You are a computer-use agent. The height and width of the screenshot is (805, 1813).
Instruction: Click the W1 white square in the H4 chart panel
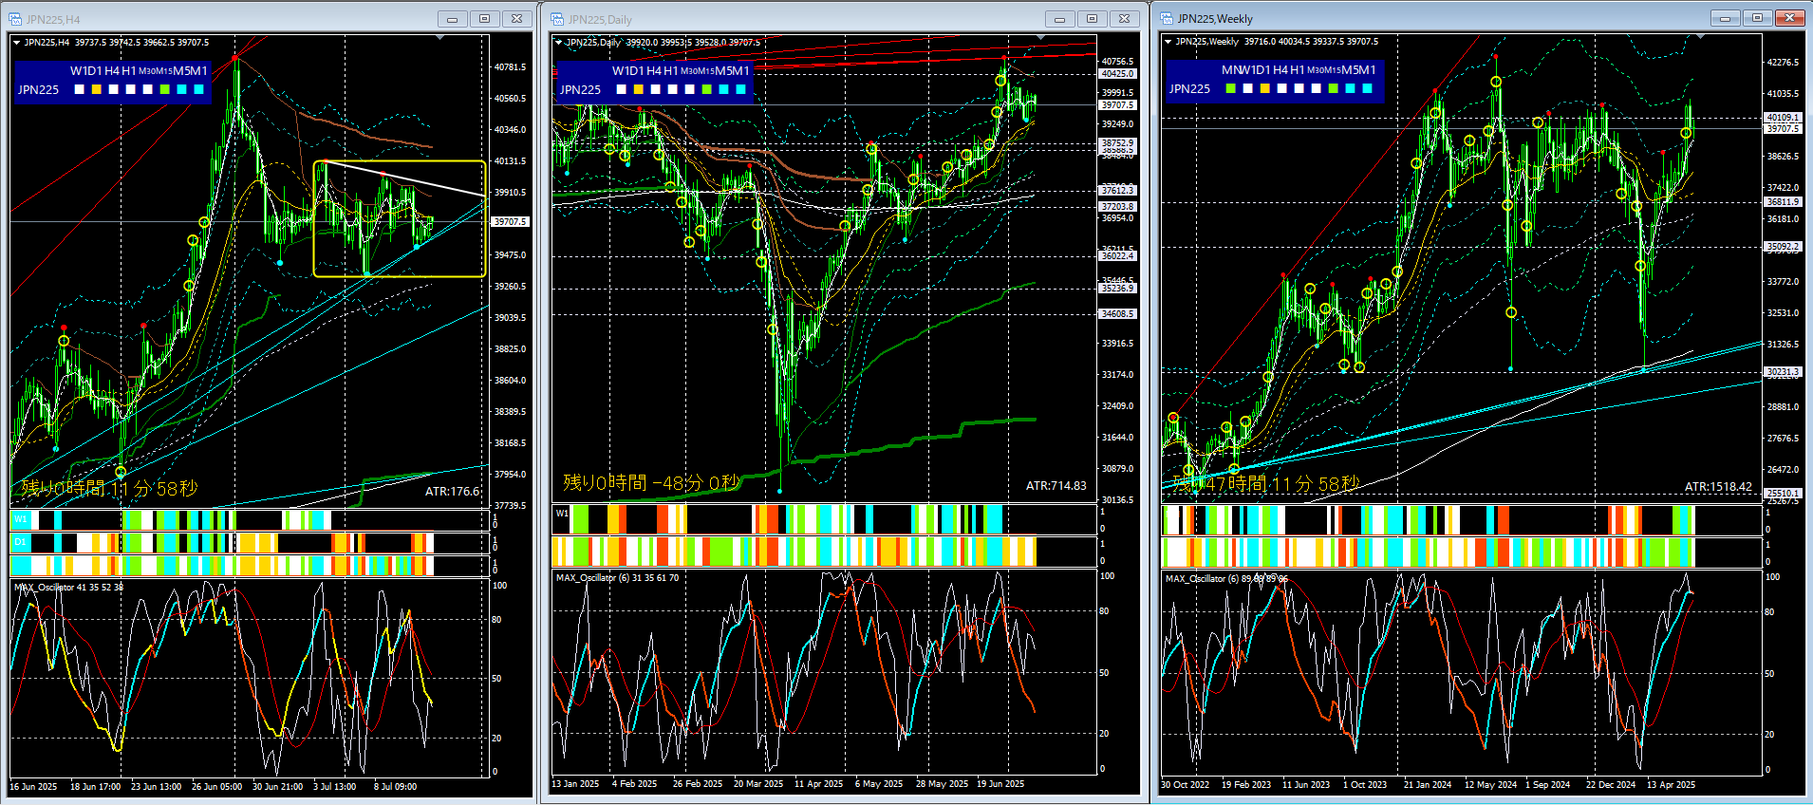click(x=80, y=89)
